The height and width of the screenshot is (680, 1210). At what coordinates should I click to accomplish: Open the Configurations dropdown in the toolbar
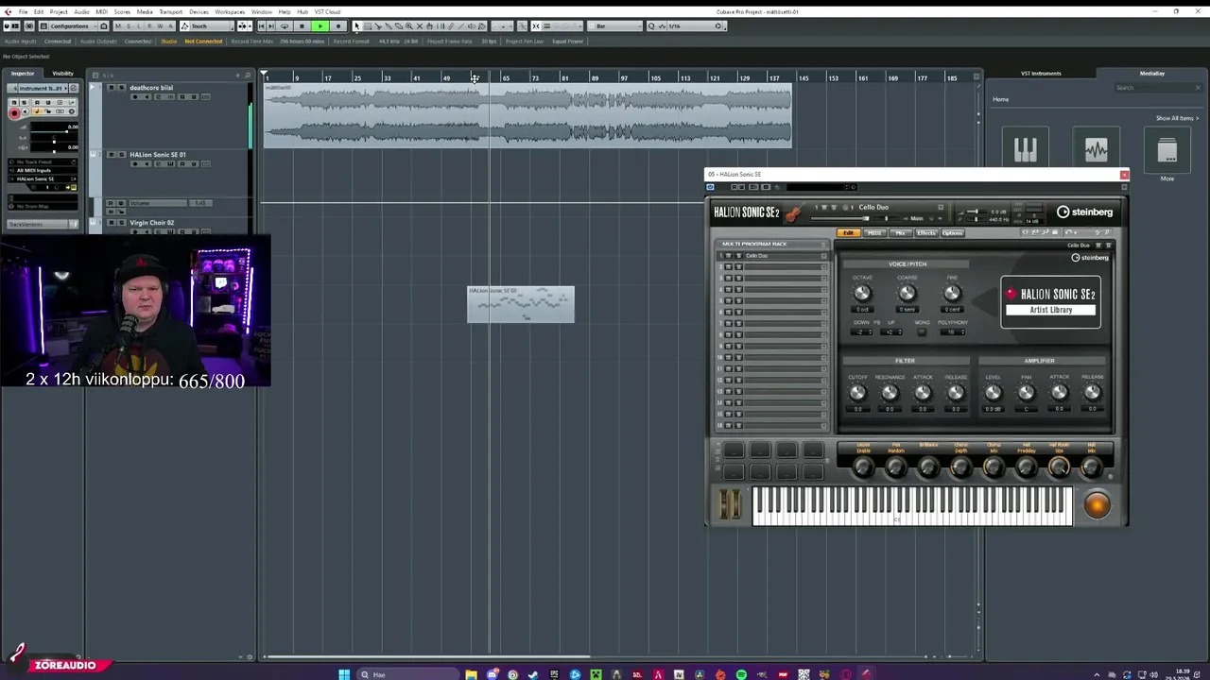pyautogui.click(x=74, y=26)
